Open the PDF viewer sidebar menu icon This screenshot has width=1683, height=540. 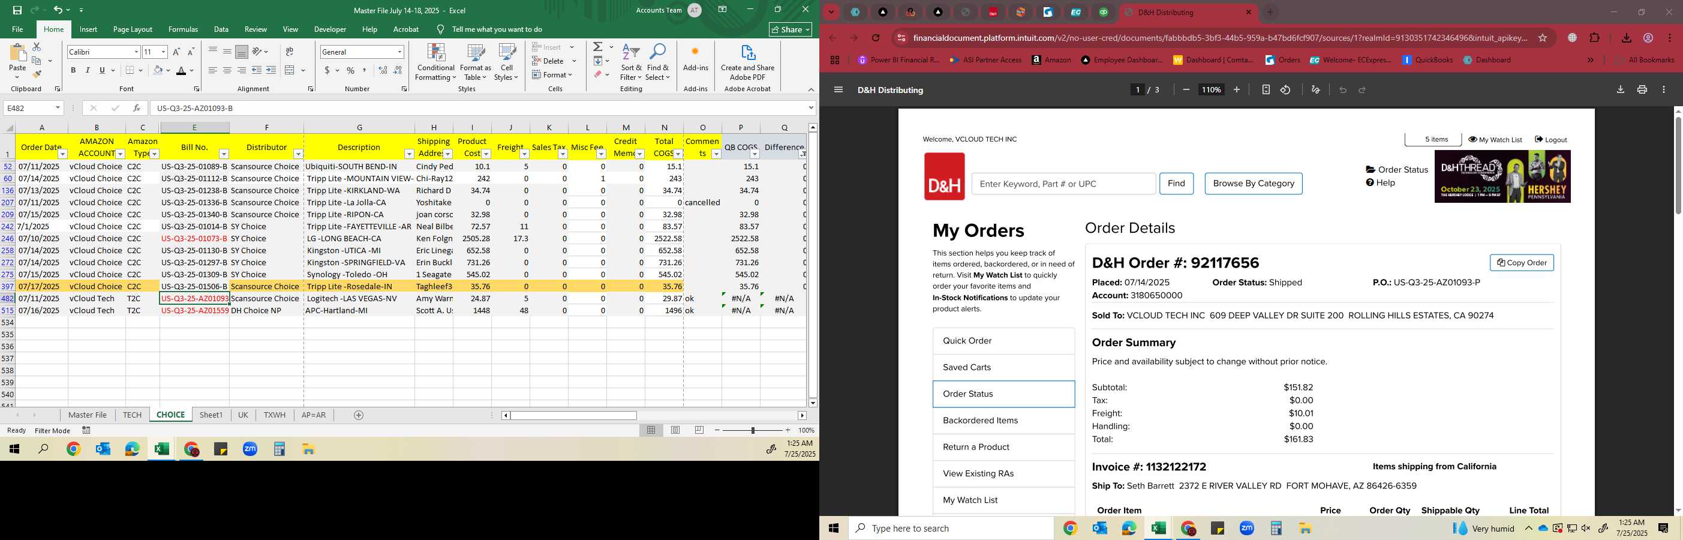pos(839,90)
